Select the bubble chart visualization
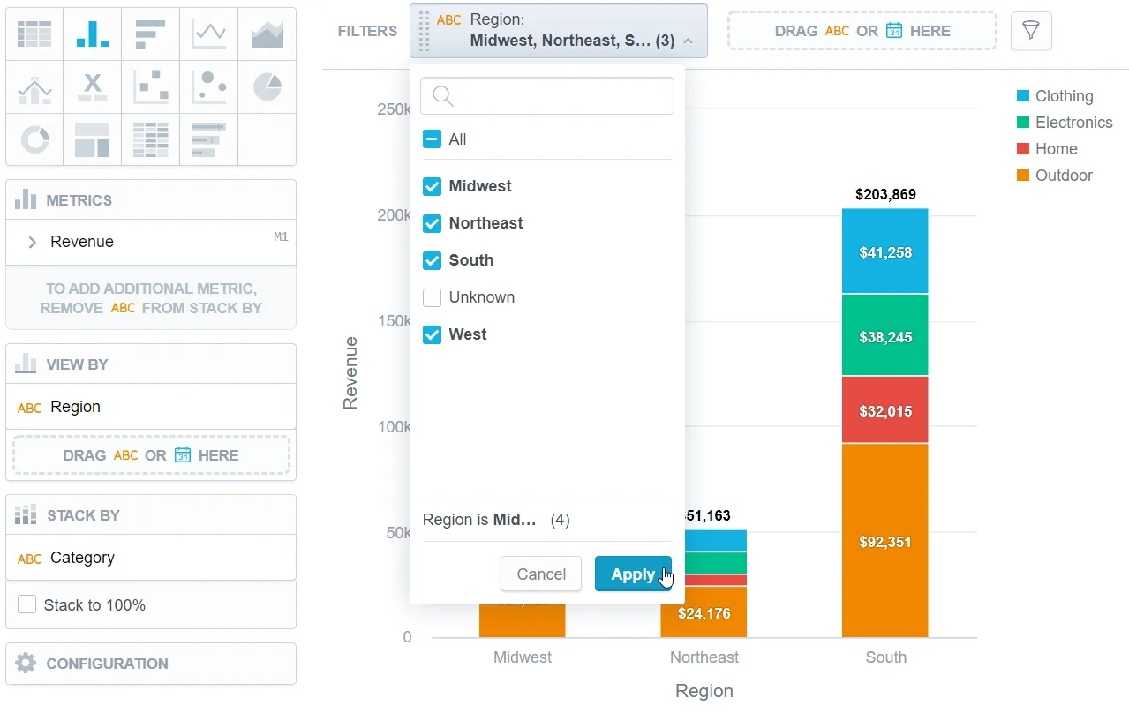Image resolution: width=1129 pixels, height=713 pixels. [x=208, y=86]
